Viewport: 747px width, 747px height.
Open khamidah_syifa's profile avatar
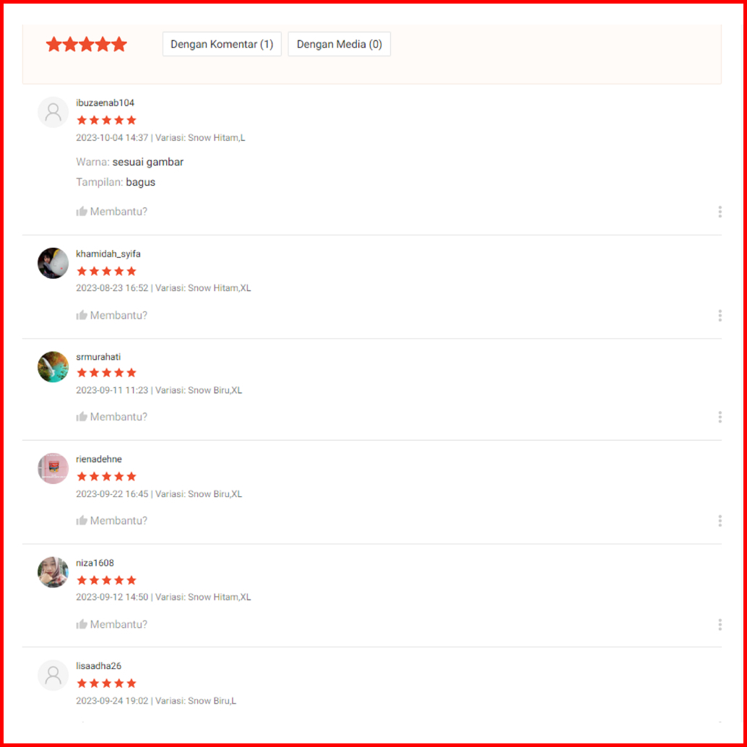tap(53, 263)
